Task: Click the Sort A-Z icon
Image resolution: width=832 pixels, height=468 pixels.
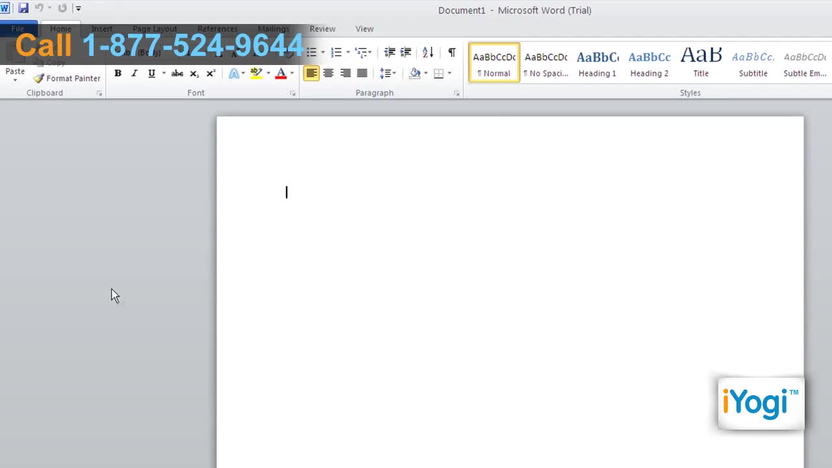Action: [x=428, y=52]
